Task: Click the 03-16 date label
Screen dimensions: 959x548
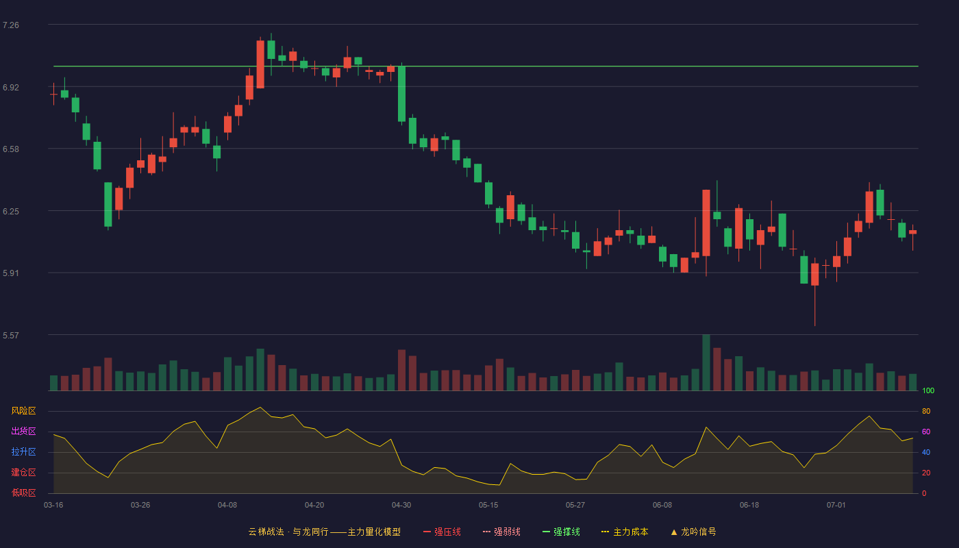Action: pos(53,505)
